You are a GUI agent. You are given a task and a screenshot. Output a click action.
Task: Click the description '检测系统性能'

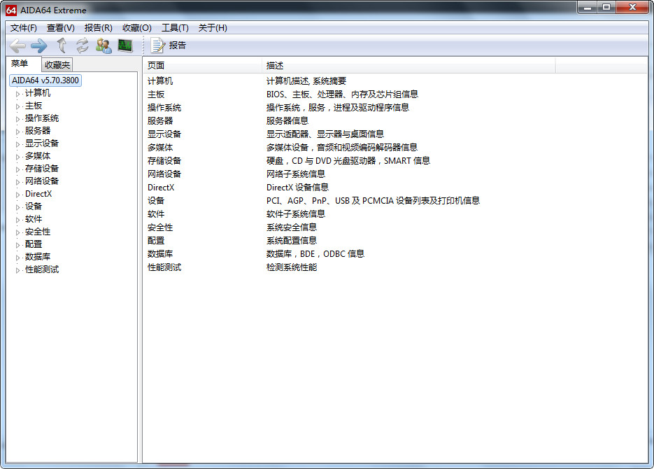(292, 267)
